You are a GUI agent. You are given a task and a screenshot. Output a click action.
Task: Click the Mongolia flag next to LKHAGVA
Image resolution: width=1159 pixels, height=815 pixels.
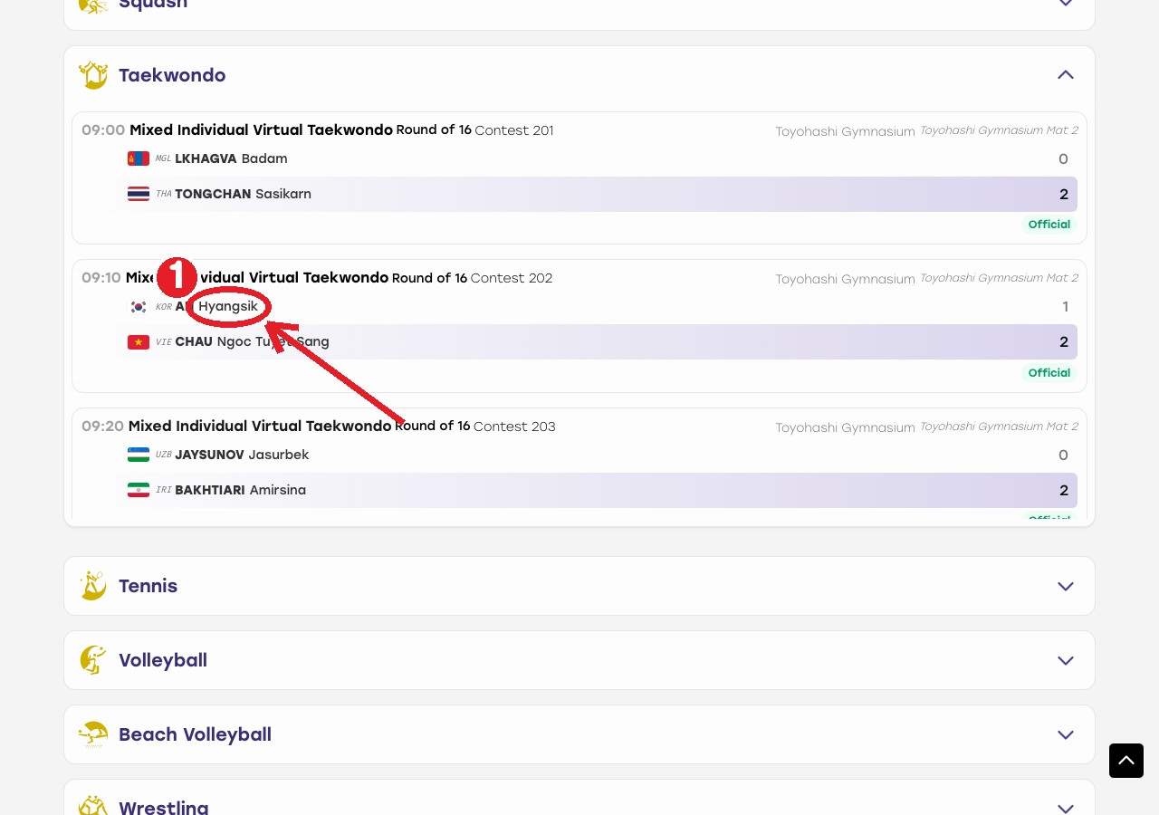[139, 158]
